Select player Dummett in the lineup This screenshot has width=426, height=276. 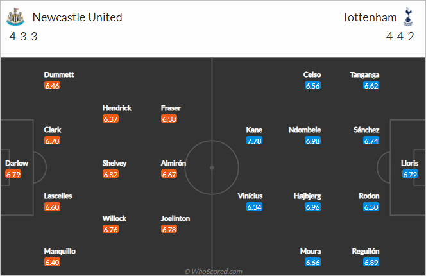pyautogui.click(x=59, y=74)
